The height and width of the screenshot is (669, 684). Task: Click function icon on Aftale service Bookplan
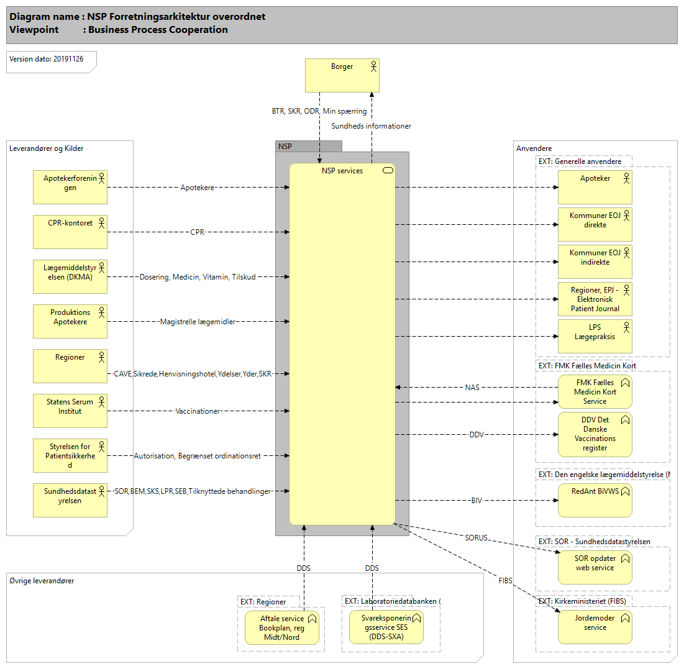312,617
